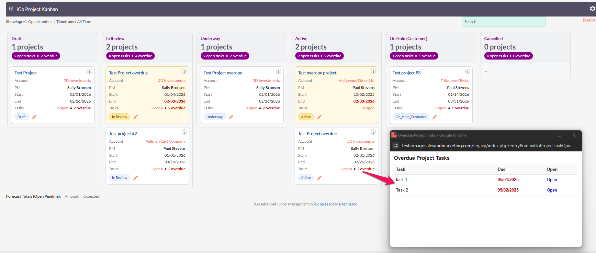Click the iGo Project Kanban cube icon
The width and height of the screenshot is (596, 253).
11,9
